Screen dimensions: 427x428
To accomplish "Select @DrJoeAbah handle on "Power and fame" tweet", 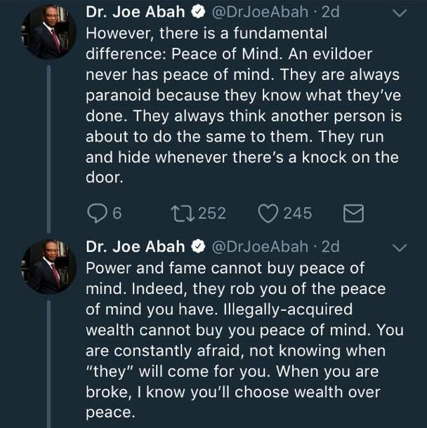I will (x=258, y=247).
